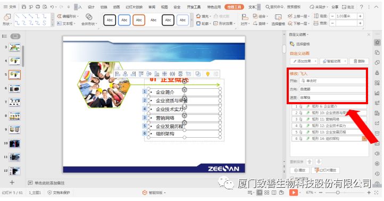Click the Normal view icon in the status bar
Viewport: 384px width, 201px height.
pyautogui.click(x=259, y=192)
